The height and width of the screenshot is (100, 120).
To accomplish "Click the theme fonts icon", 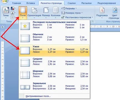I will [12, 13].
